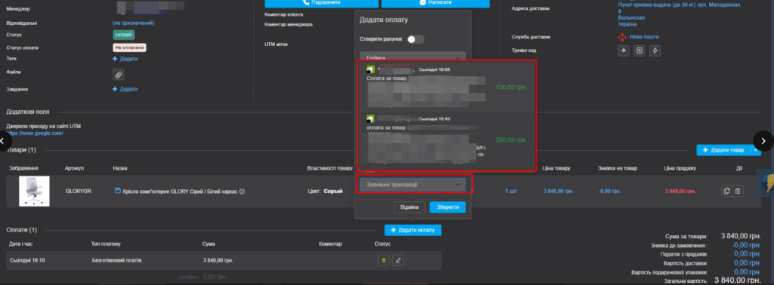This screenshot has width=774, height=285.
Task: Click the Не сплачено payment status badge
Action: point(130,47)
